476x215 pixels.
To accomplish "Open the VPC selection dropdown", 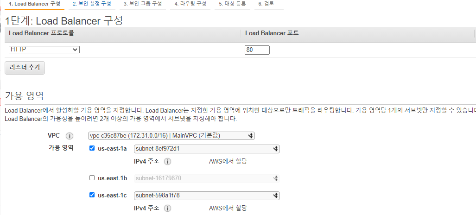I will (x=171, y=136).
